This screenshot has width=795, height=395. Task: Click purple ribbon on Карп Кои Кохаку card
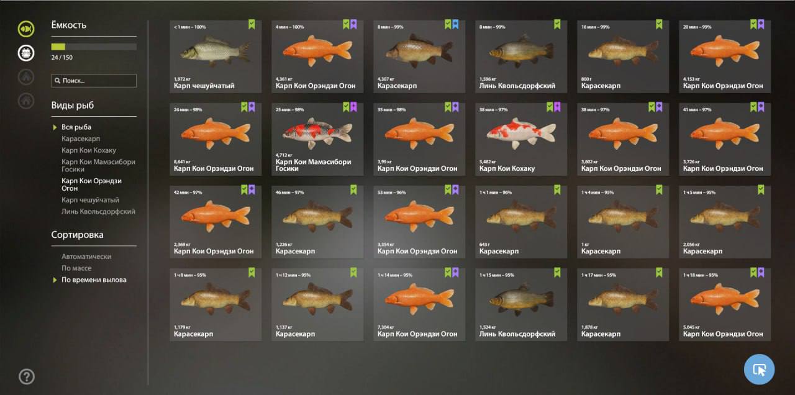557,107
